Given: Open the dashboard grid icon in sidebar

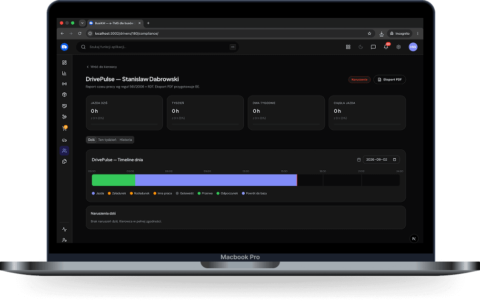Looking at the screenshot, I should pyautogui.click(x=64, y=62).
